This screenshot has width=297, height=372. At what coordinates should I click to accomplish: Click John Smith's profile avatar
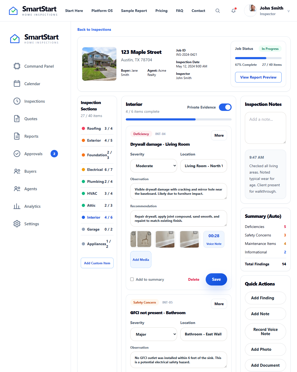(250, 11)
